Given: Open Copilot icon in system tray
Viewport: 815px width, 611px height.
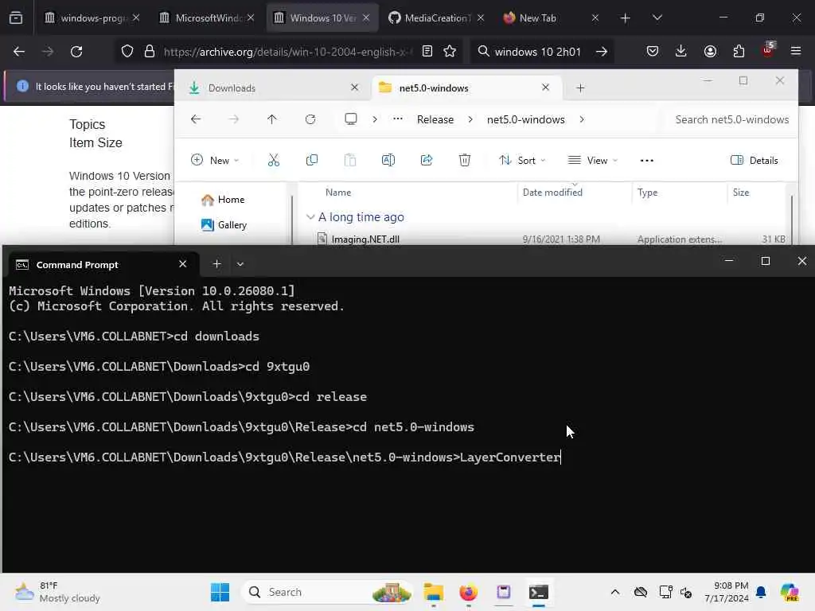Looking at the screenshot, I should [790, 592].
